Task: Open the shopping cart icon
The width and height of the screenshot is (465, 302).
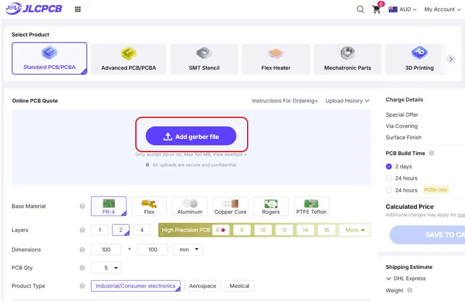Action: 377,9
